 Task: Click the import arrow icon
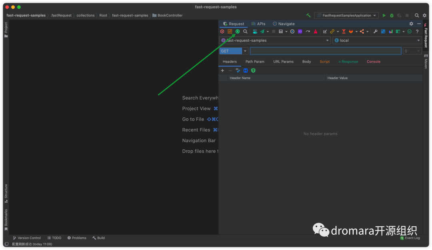click(x=325, y=32)
